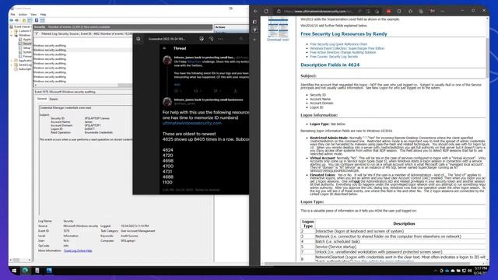Select the pinned tab icon in browser sidebar

(254, 30)
